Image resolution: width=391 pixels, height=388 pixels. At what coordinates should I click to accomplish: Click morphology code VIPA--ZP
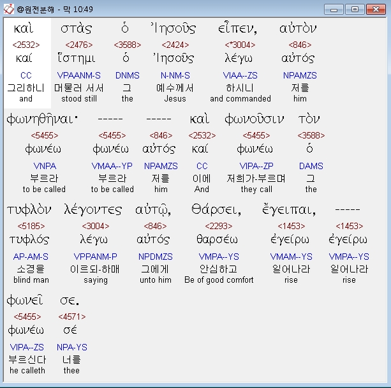tap(256, 166)
